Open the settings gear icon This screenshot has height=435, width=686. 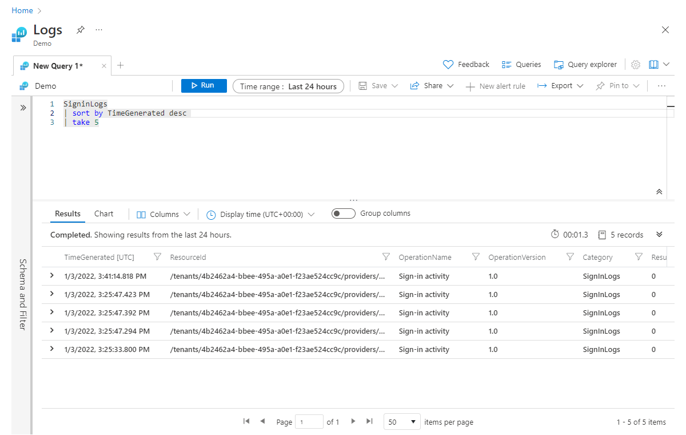click(636, 65)
